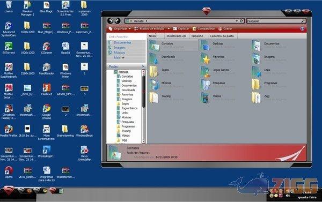Open Blue Magic desktop icon
322x202 pixels.
(x=46, y=7)
